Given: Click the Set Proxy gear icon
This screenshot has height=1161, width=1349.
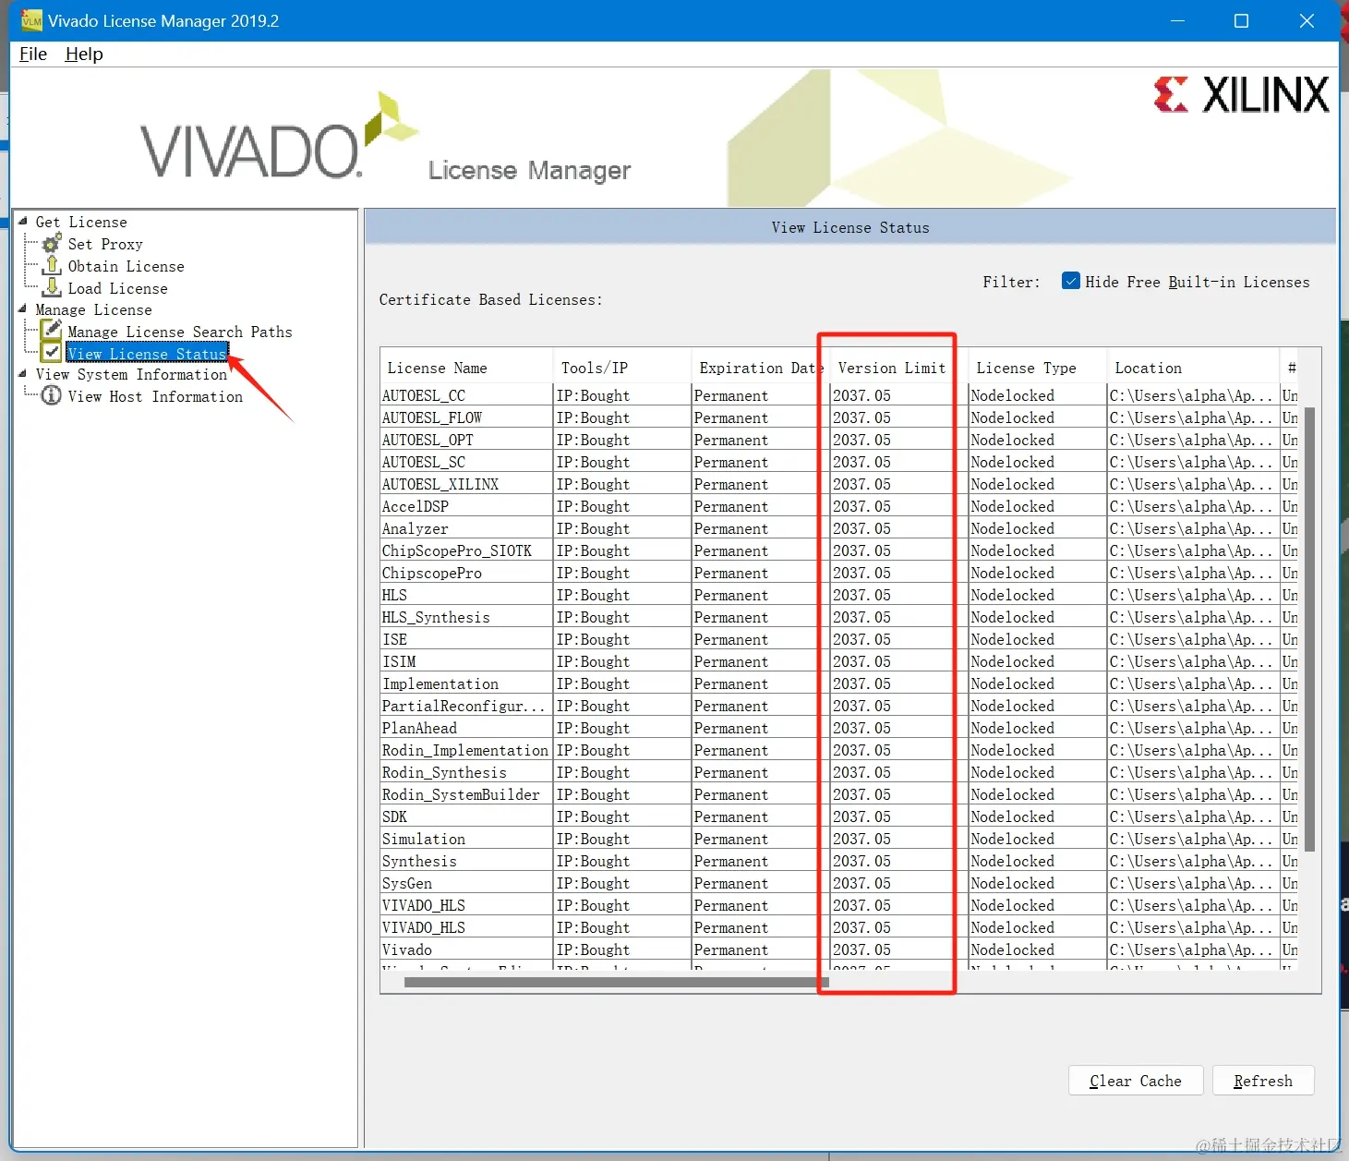Looking at the screenshot, I should pyautogui.click(x=52, y=243).
